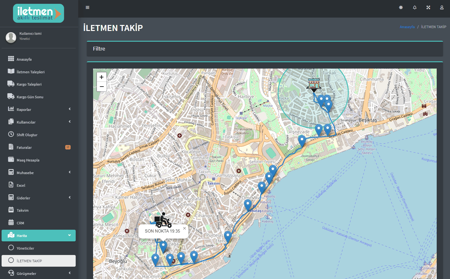Viewport: 450px width, 279px height.
Task: Click the iletmen akıllı teslimat logo
Action: point(38,13)
